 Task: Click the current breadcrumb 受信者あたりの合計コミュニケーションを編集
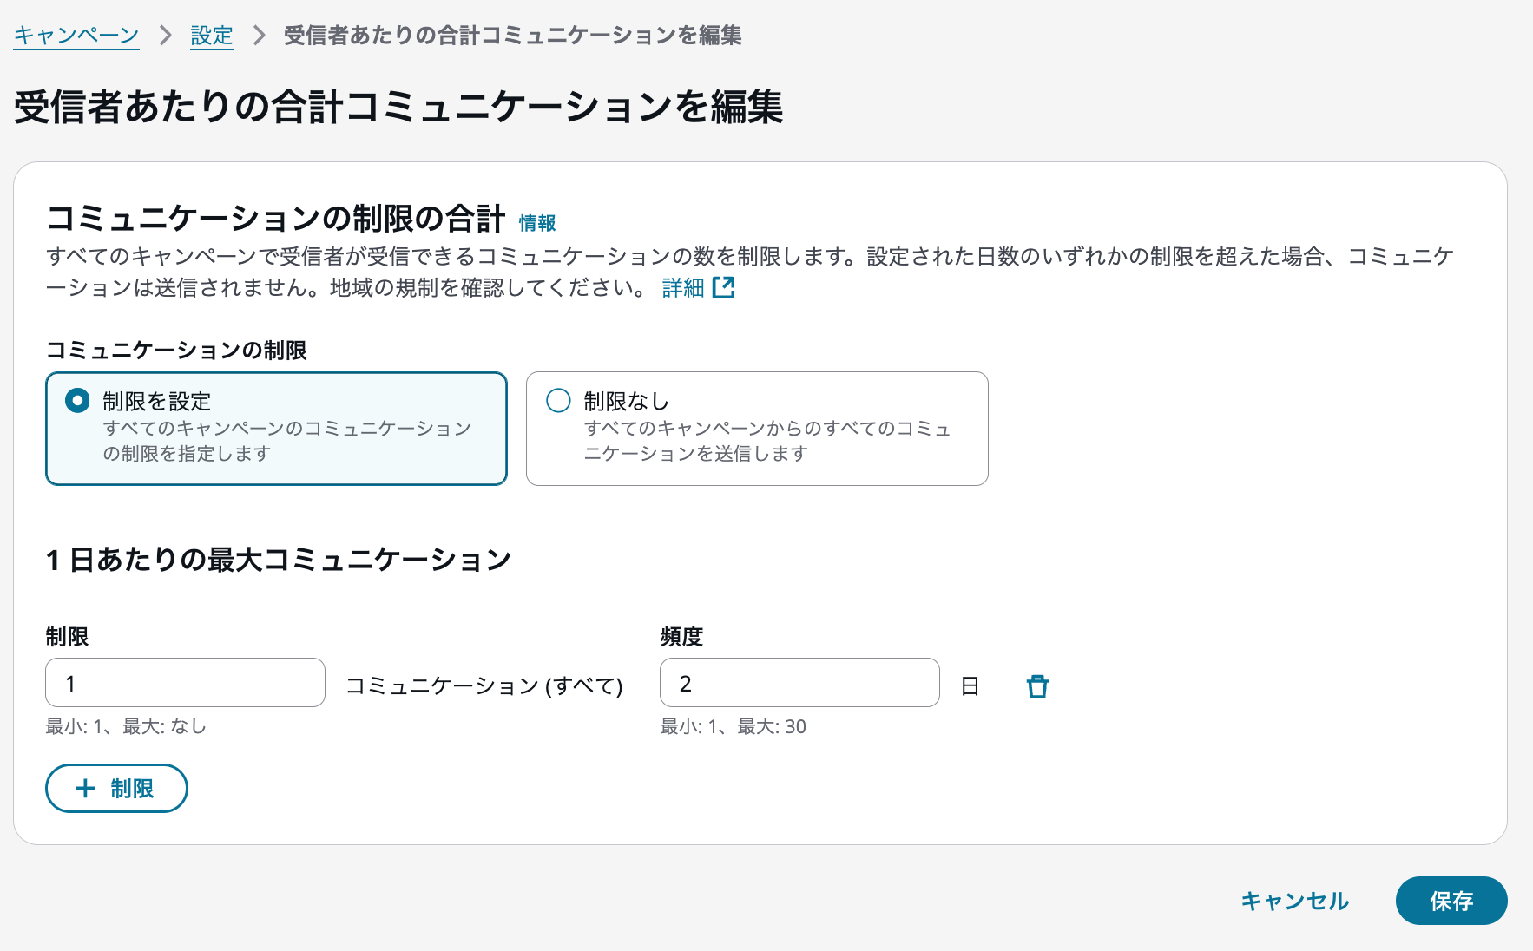(512, 36)
